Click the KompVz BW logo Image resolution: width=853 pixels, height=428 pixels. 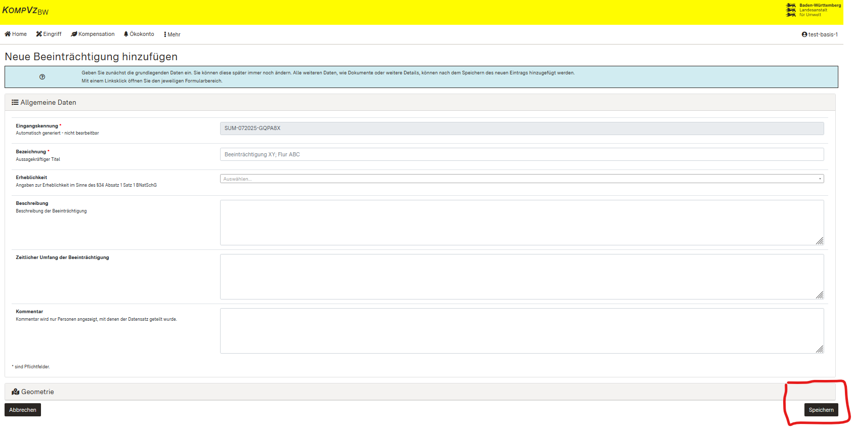25,11
